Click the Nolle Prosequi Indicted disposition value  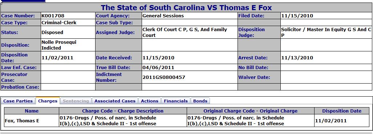coord(59,45)
